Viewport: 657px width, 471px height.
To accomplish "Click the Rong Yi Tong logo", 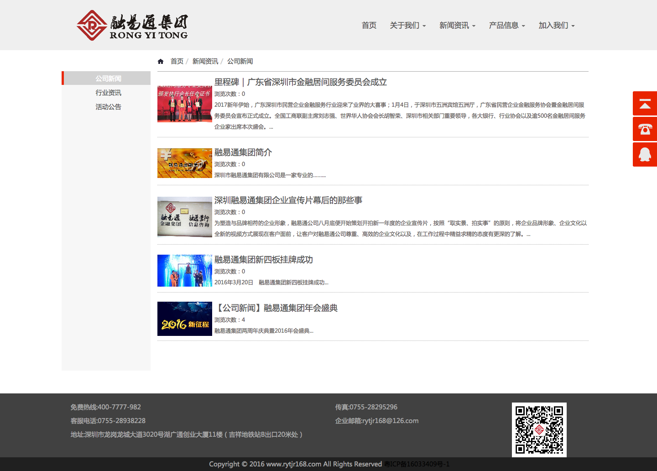I will click(132, 25).
